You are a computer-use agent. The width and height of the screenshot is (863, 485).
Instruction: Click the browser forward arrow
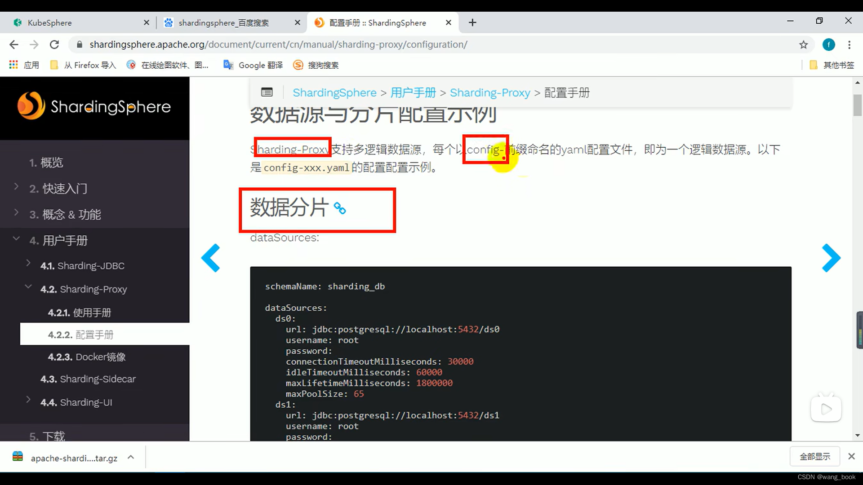(34, 44)
